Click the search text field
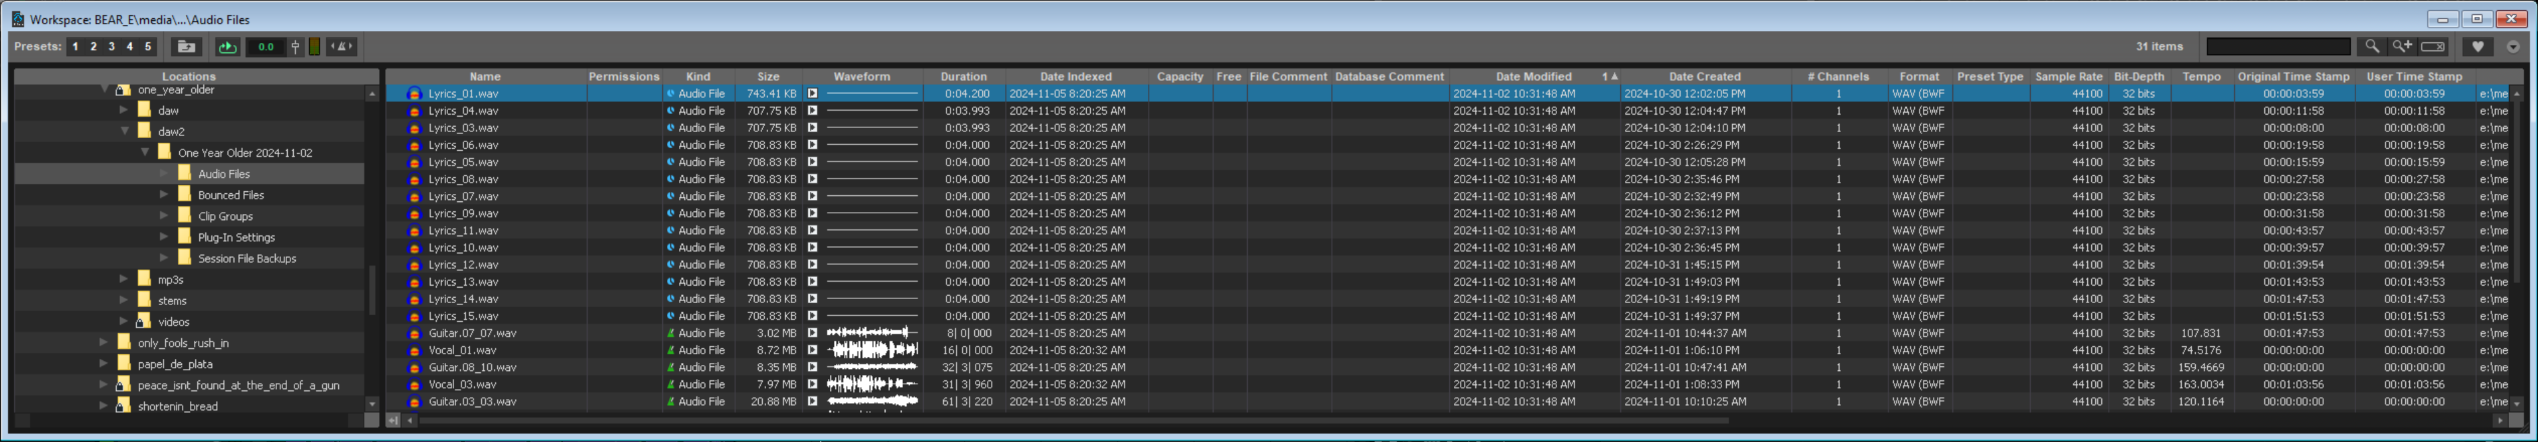Screen dimensions: 2538x442 (2278, 46)
